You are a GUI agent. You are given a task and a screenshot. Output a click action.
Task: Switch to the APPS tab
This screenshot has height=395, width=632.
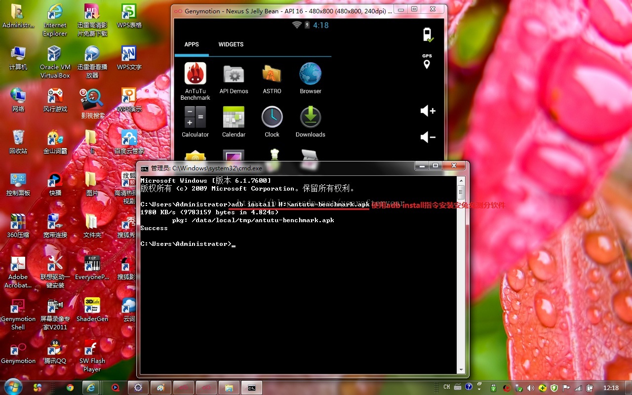click(x=192, y=44)
